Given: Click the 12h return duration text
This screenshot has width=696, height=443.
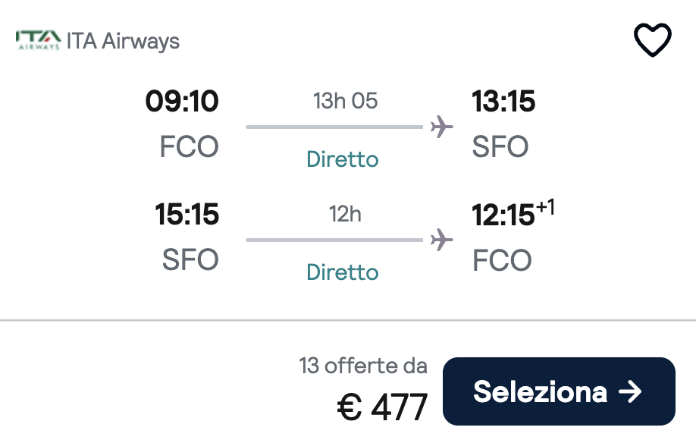Looking at the screenshot, I should point(345,214).
